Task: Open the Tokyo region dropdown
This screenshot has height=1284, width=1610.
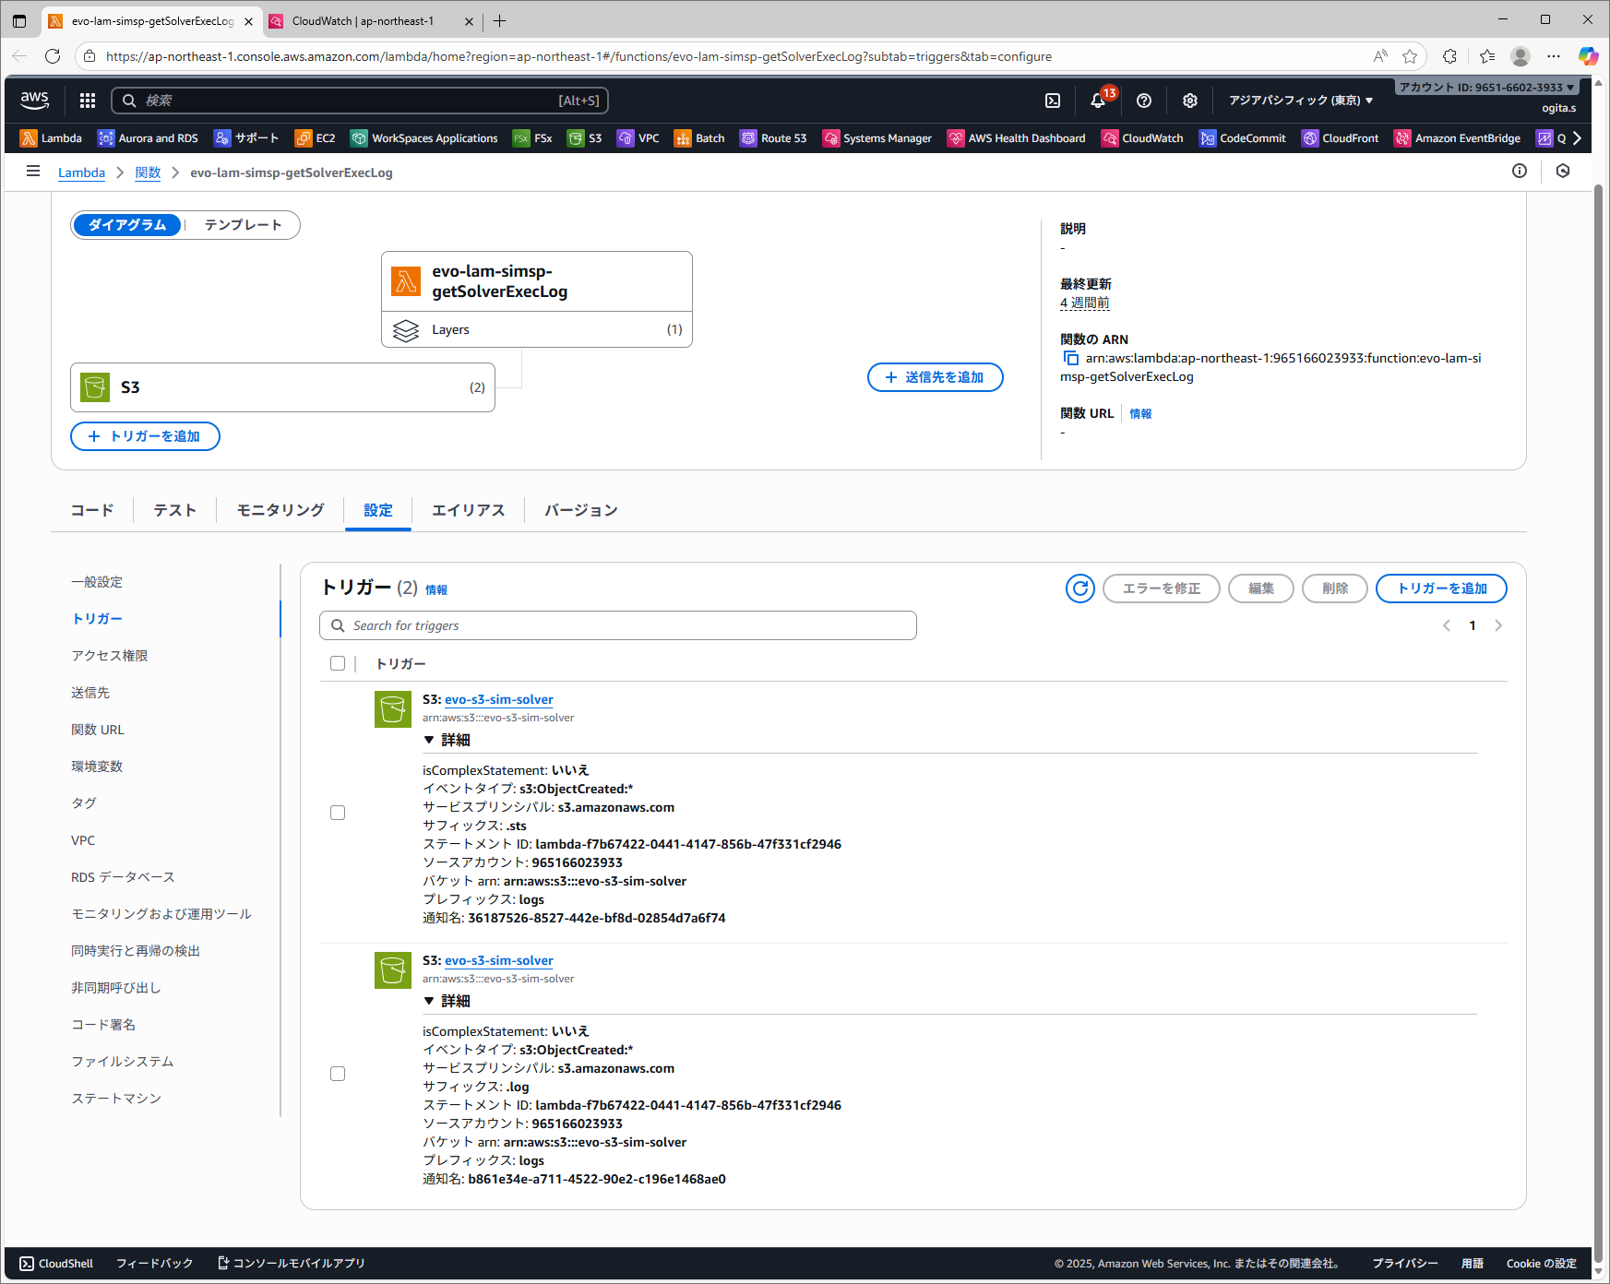Action: 1300,101
